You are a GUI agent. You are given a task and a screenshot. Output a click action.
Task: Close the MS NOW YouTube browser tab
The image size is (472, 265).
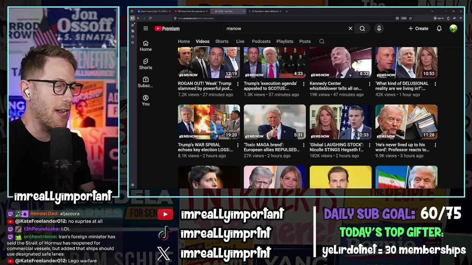tap(243, 11)
